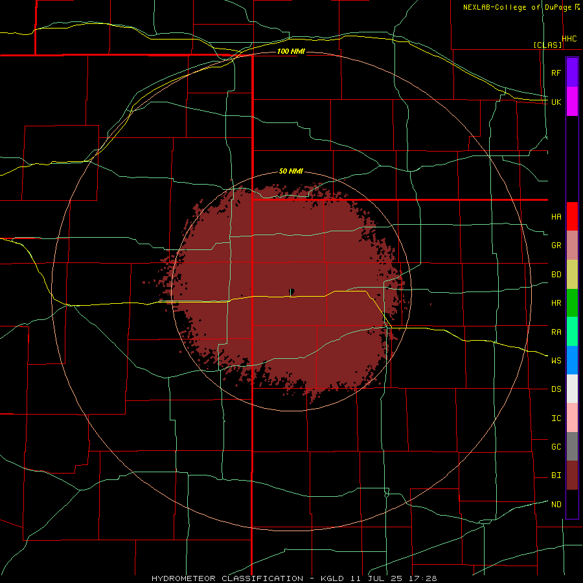Click the 50 NMI range ring label

click(291, 171)
